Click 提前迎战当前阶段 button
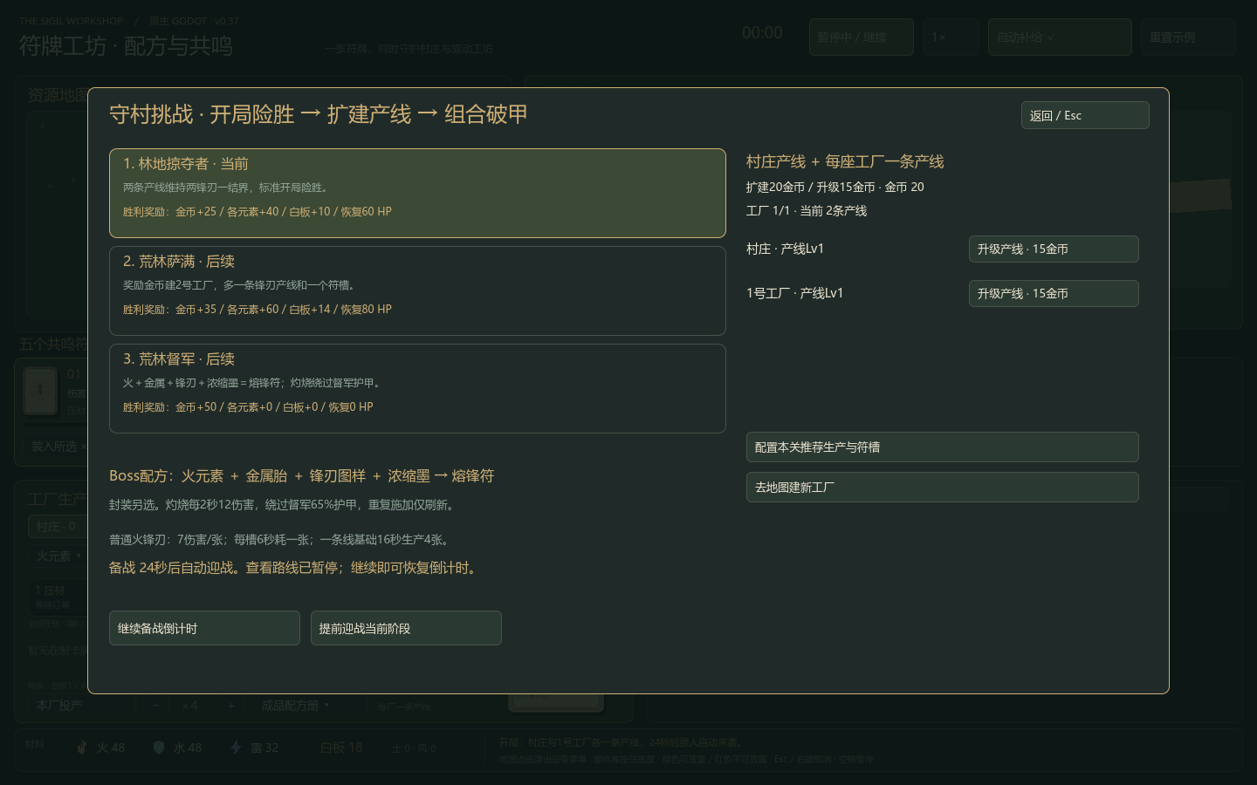1257x785 pixels. pos(406,628)
